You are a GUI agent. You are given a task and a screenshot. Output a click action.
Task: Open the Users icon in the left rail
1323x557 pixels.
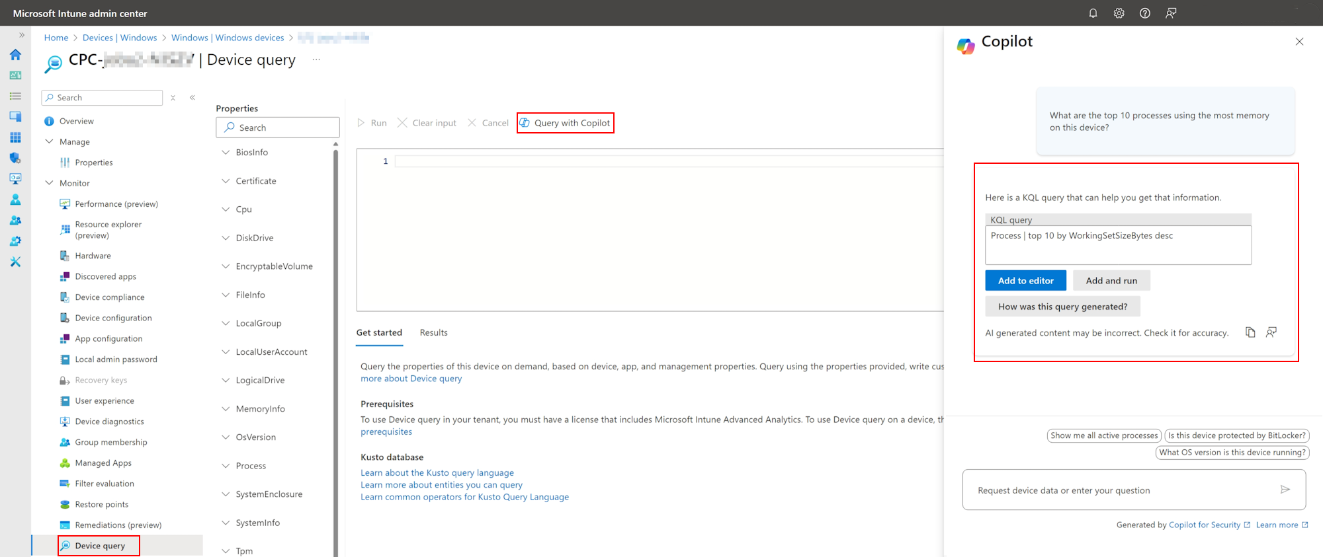click(x=15, y=200)
